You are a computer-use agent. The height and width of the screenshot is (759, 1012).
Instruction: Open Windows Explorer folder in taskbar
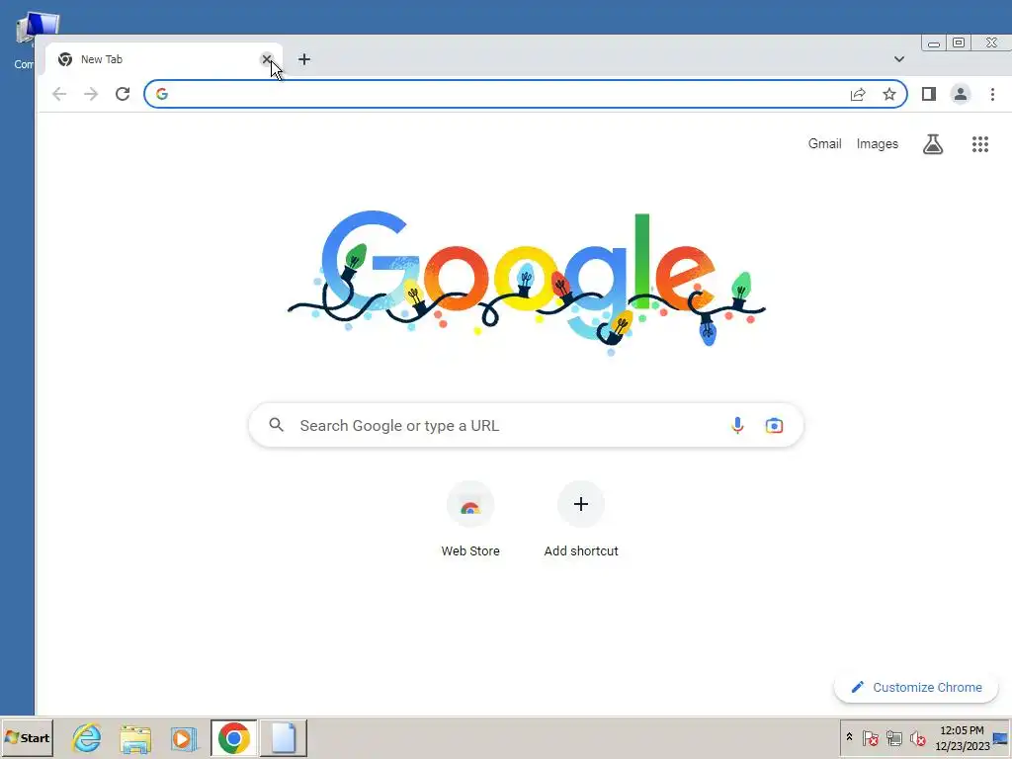[x=135, y=738]
